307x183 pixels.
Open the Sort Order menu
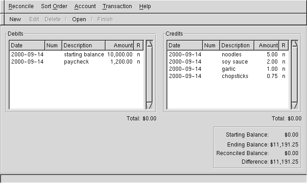click(x=54, y=6)
